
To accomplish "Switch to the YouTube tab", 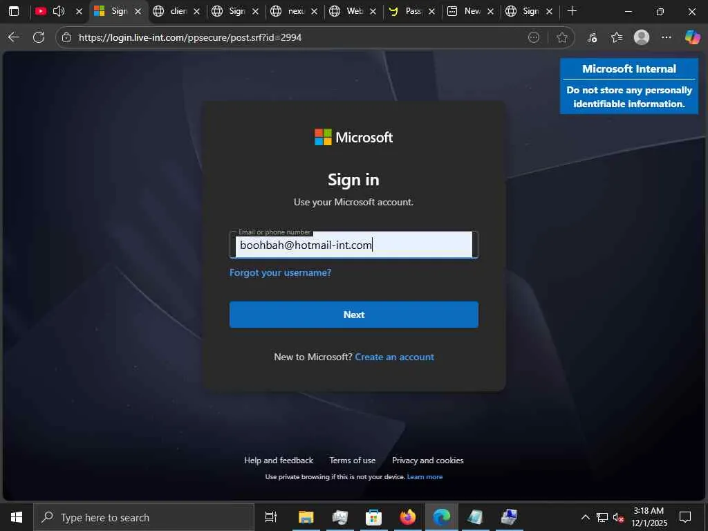I will click(41, 11).
